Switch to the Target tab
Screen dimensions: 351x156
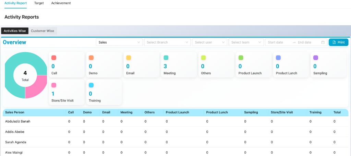[x=39, y=3]
